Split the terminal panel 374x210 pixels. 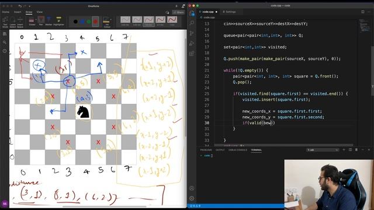(350, 150)
